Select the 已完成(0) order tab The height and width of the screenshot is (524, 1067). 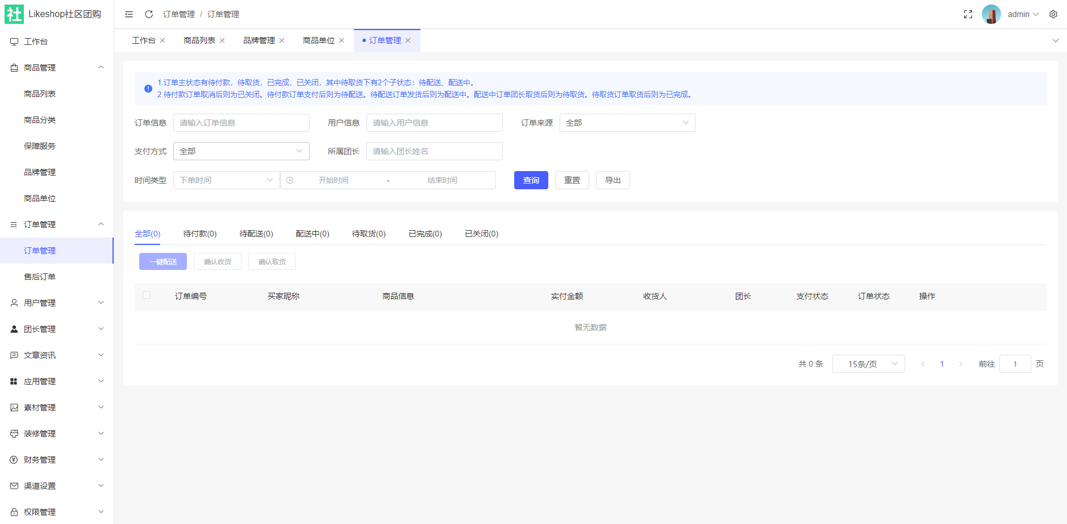tap(425, 234)
